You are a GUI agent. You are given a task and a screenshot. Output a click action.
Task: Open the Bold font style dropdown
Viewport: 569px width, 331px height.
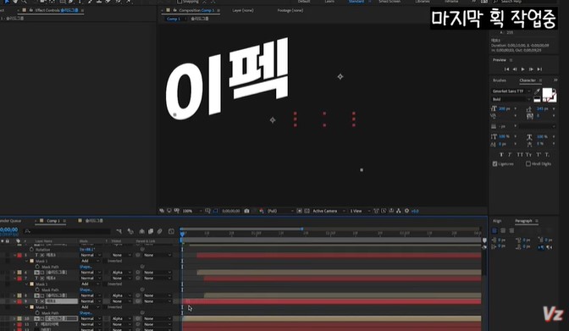511,99
